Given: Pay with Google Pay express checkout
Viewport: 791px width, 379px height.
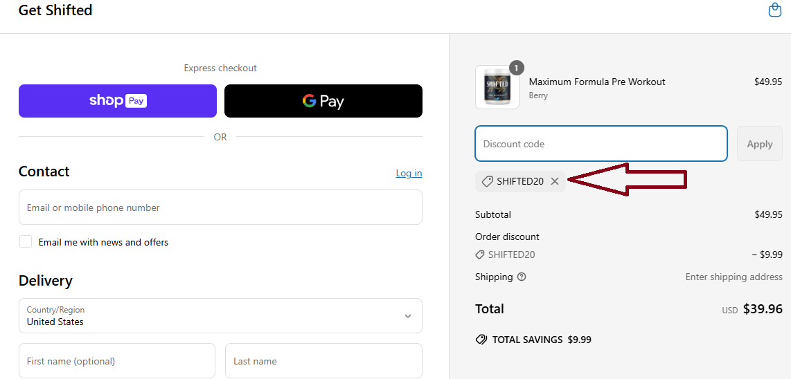Looking at the screenshot, I should [323, 101].
